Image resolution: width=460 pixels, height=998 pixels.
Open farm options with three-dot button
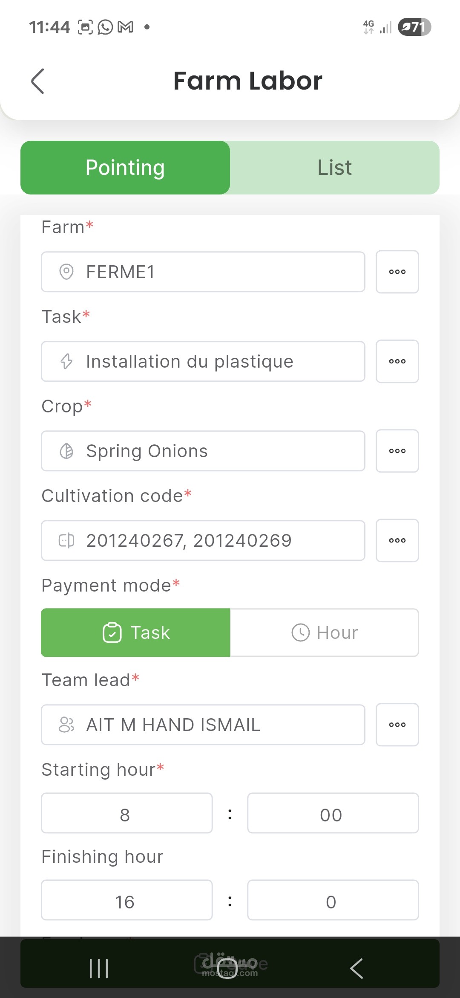[397, 272]
